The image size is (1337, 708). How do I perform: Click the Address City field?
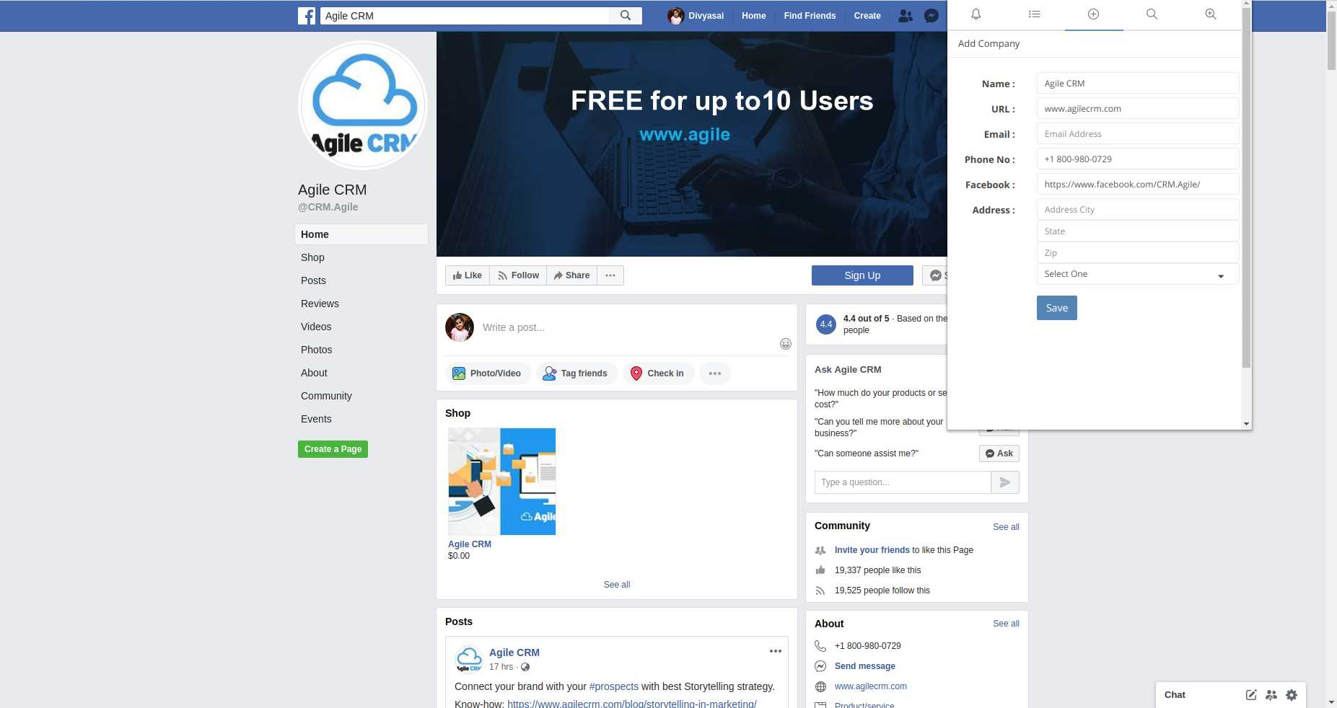coord(1137,210)
